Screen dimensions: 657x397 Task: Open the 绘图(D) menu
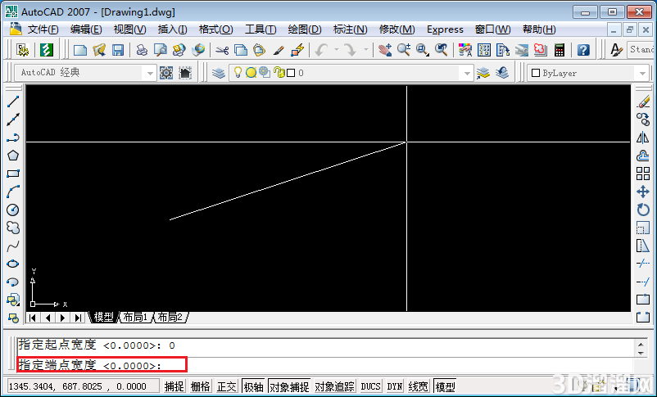pyautogui.click(x=305, y=29)
